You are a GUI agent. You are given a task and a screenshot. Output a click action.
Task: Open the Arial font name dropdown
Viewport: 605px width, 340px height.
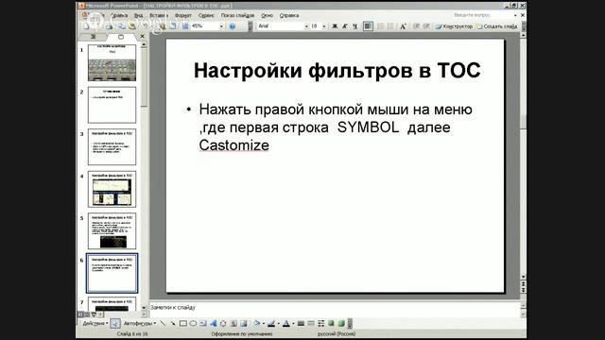pyautogui.click(x=306, y=26)
